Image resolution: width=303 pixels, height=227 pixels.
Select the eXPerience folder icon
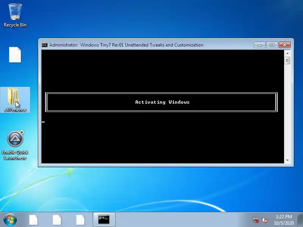coord(15,100)
